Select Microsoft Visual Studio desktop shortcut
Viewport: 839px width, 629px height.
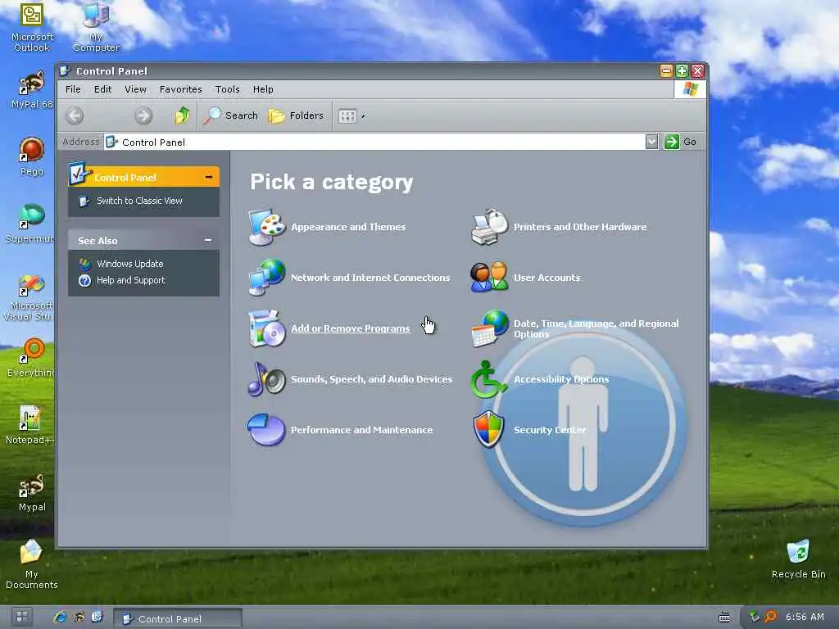29,296
